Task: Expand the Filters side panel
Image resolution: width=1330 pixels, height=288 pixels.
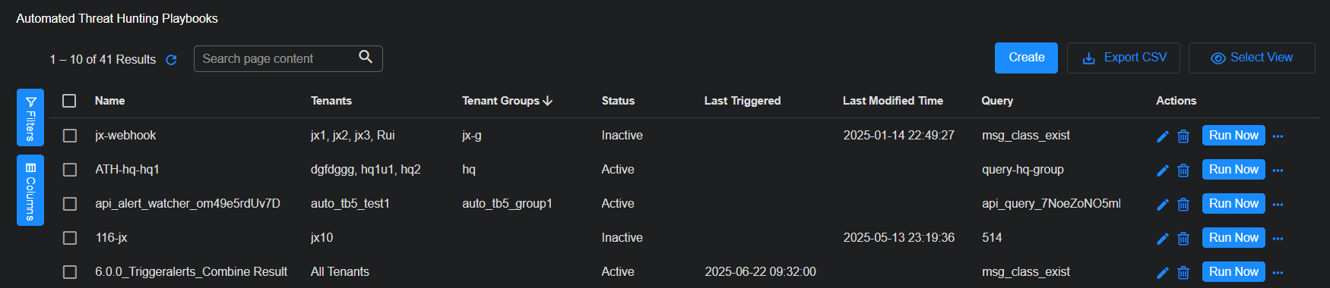Action: pos(30,117)
